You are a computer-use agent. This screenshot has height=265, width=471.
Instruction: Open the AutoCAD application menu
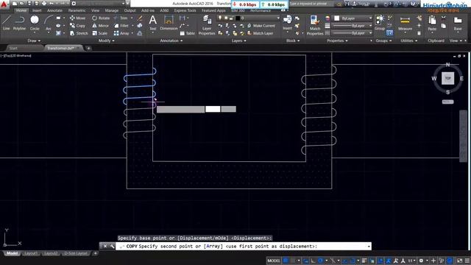(4, 4)
